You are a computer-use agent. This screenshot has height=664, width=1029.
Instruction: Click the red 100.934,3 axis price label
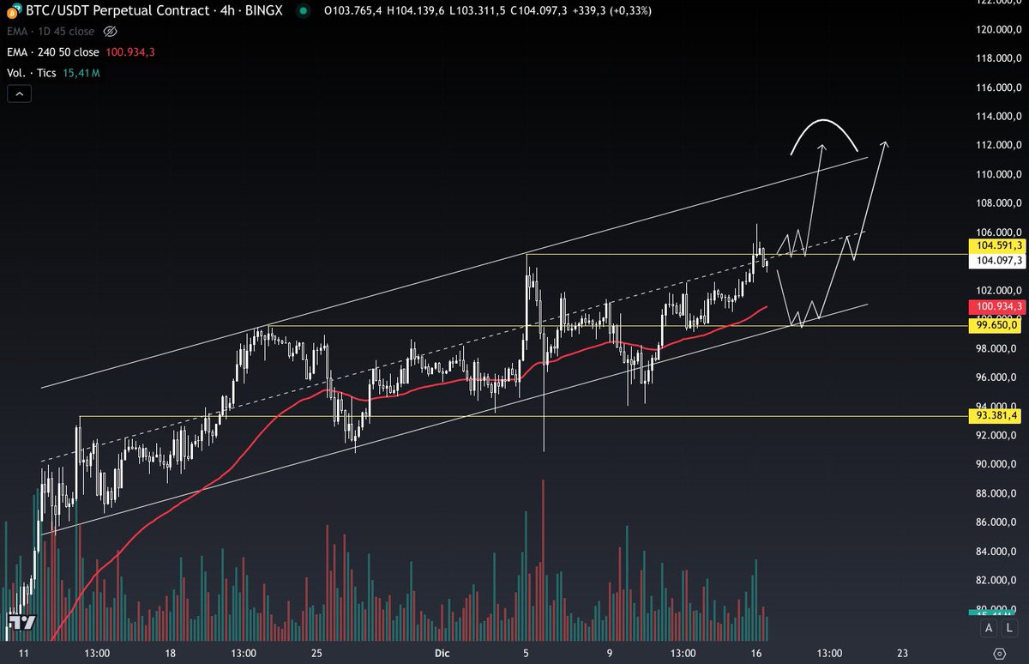point(996,306)
